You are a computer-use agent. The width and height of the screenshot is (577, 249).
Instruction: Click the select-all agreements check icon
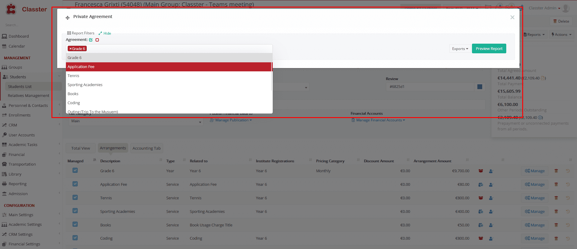tap(91, 40)
